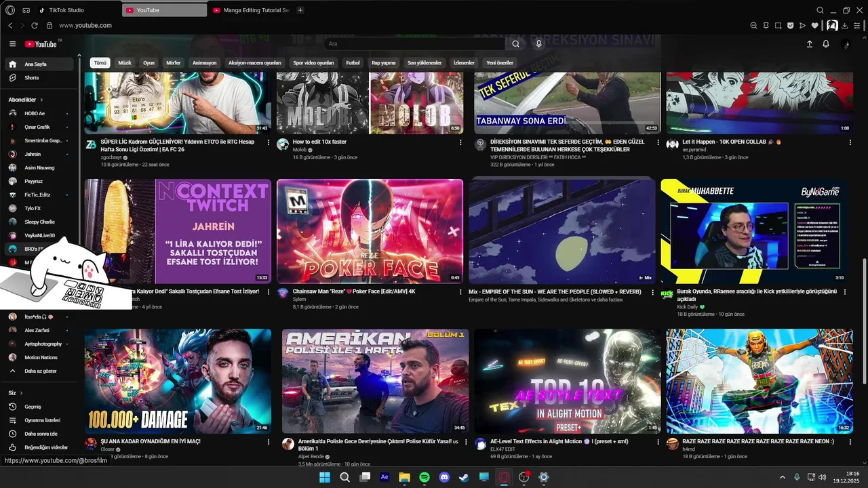Open the HOBO Ae subscription channel
The height and width of the screenshot is (488, 868).
pyautogui.click(x=38, y=113)
